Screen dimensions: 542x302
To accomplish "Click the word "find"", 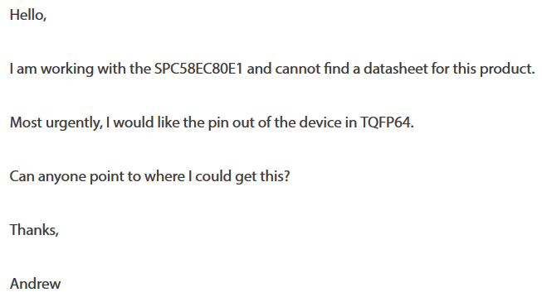I will click(337, 69).
